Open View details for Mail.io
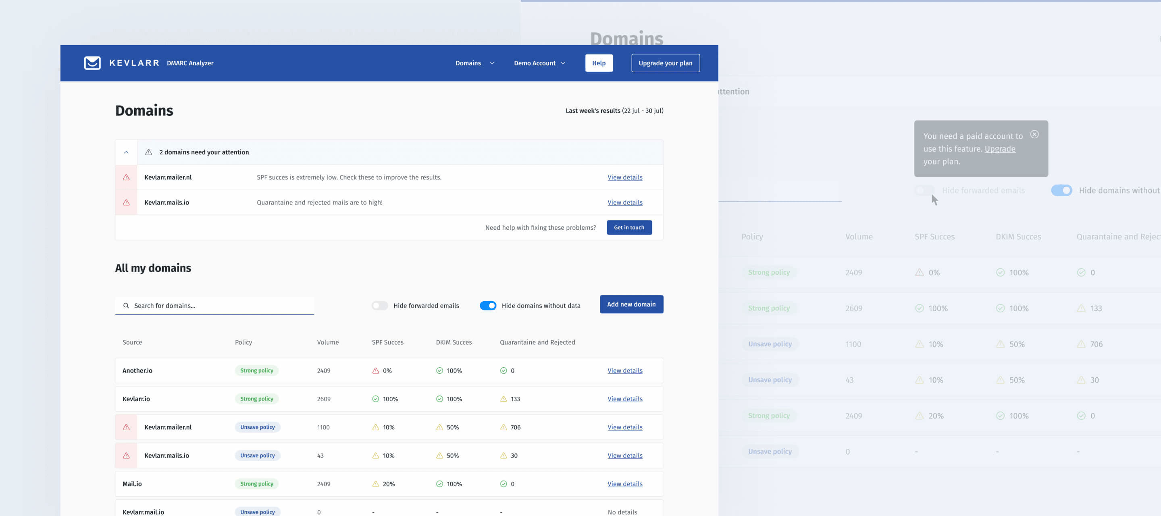This screenshot has width=1161, height=516. click(x=625, y=484)
